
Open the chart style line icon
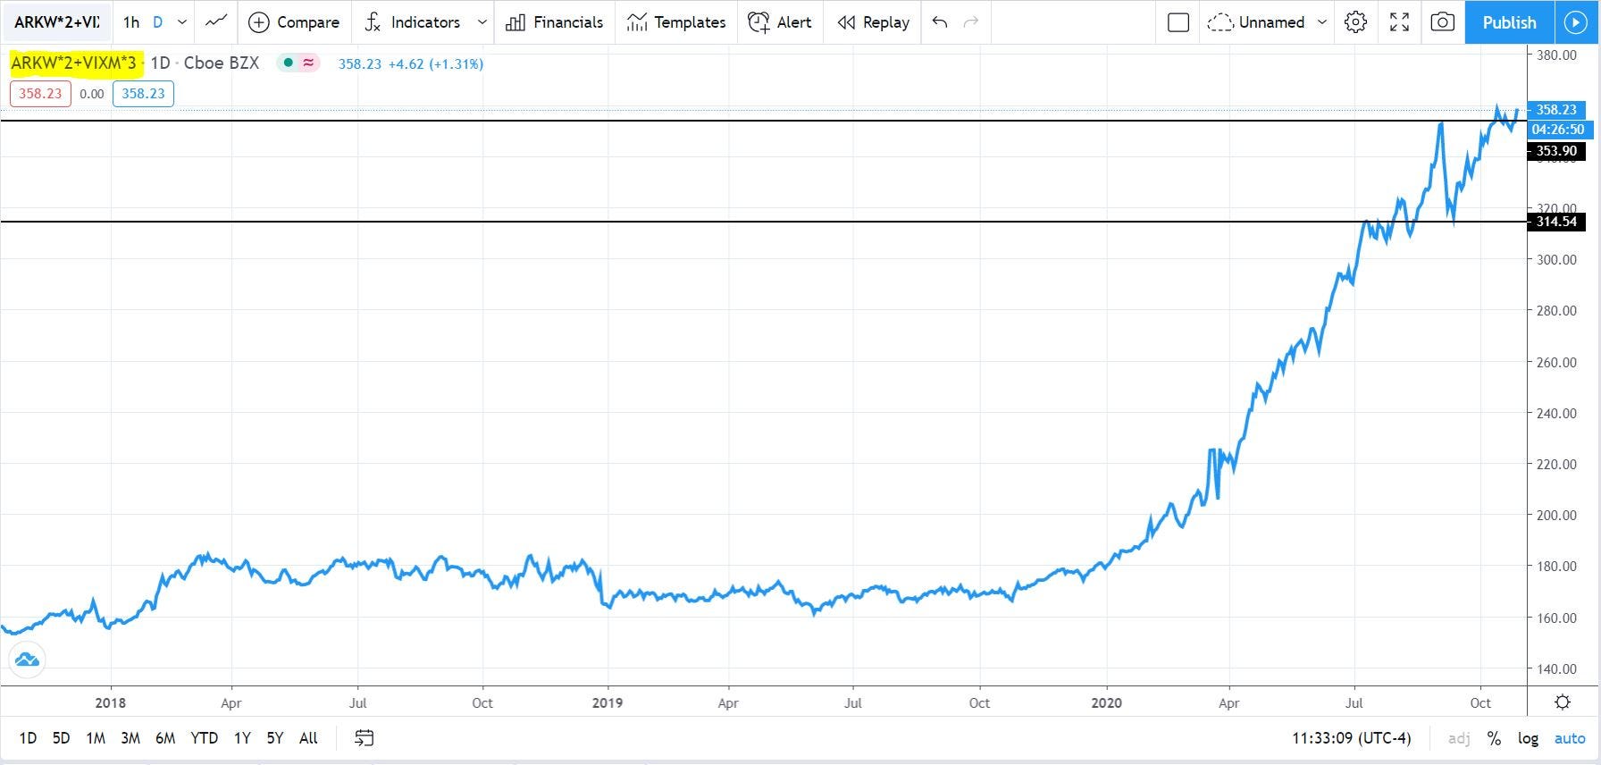click(215, 22)
